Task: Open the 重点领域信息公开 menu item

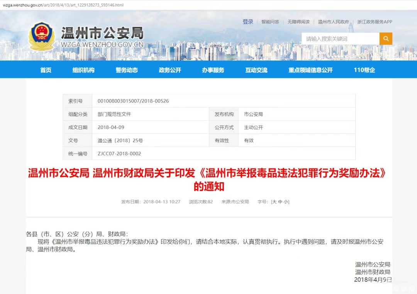Action: point(310,70)
